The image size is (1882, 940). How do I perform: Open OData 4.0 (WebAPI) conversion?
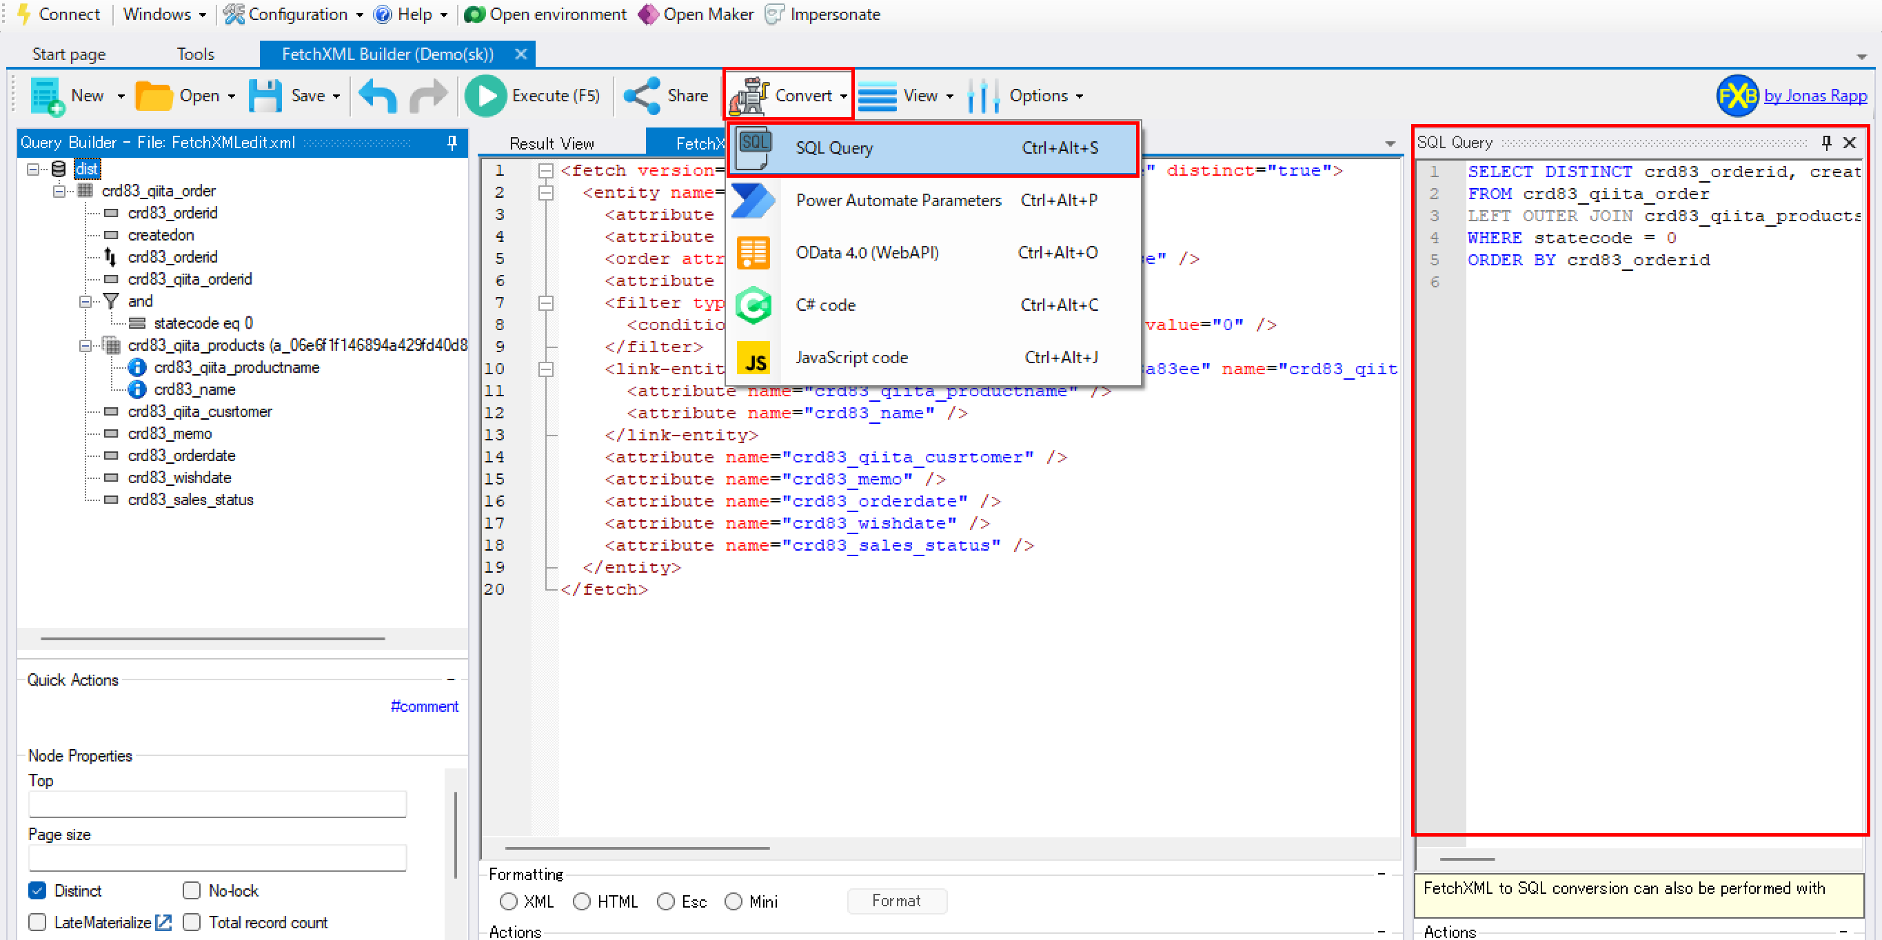tap(867, 252)
